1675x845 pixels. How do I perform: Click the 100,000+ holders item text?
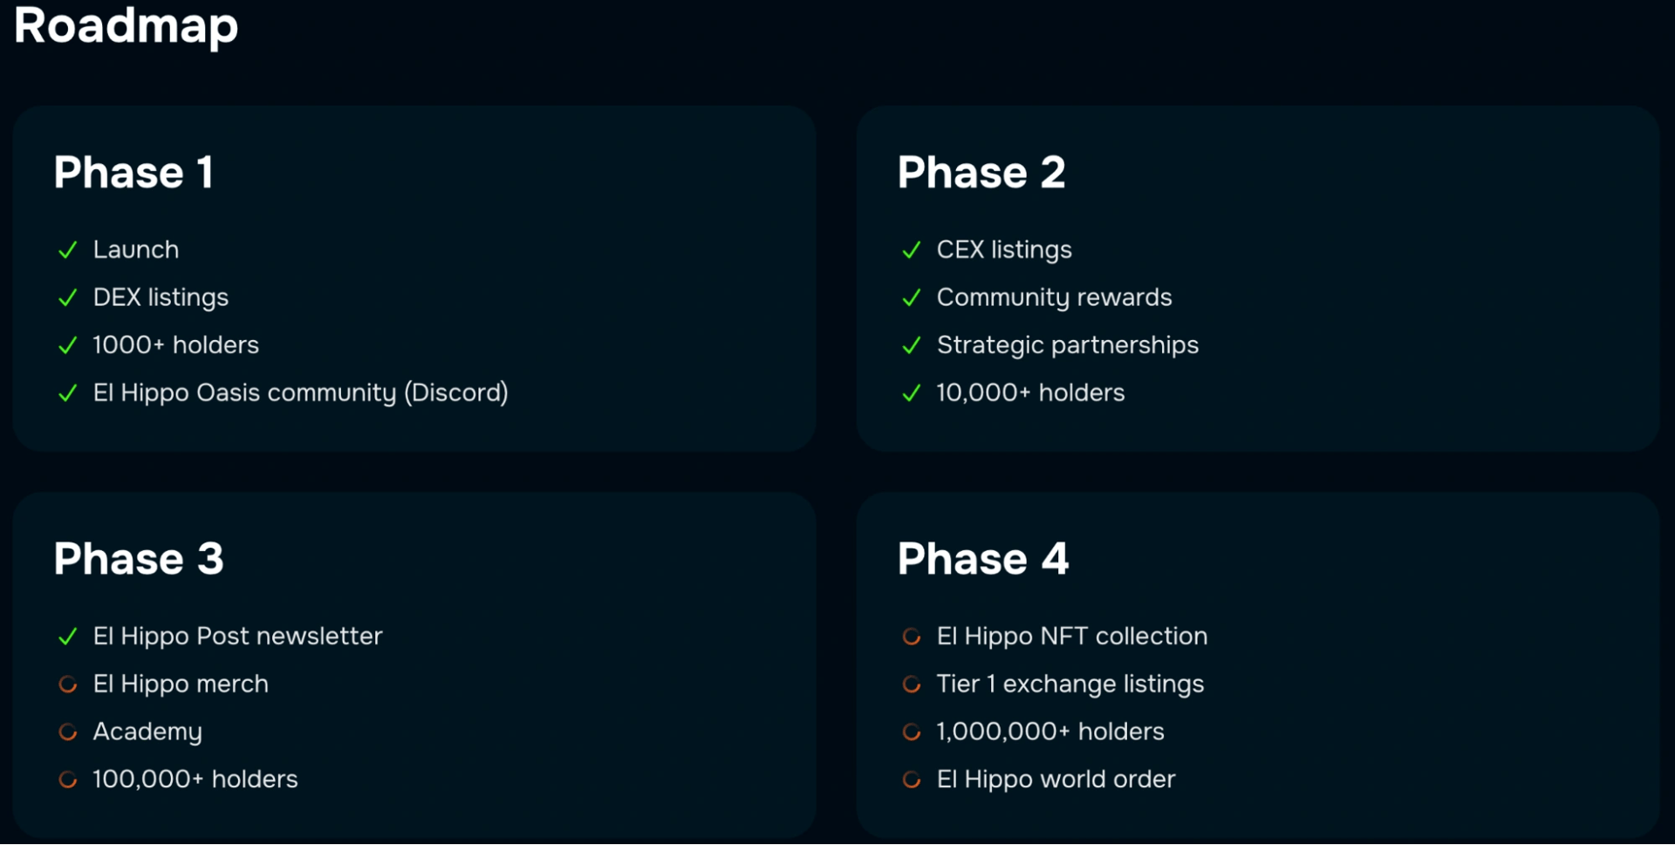tap(195, 780)
